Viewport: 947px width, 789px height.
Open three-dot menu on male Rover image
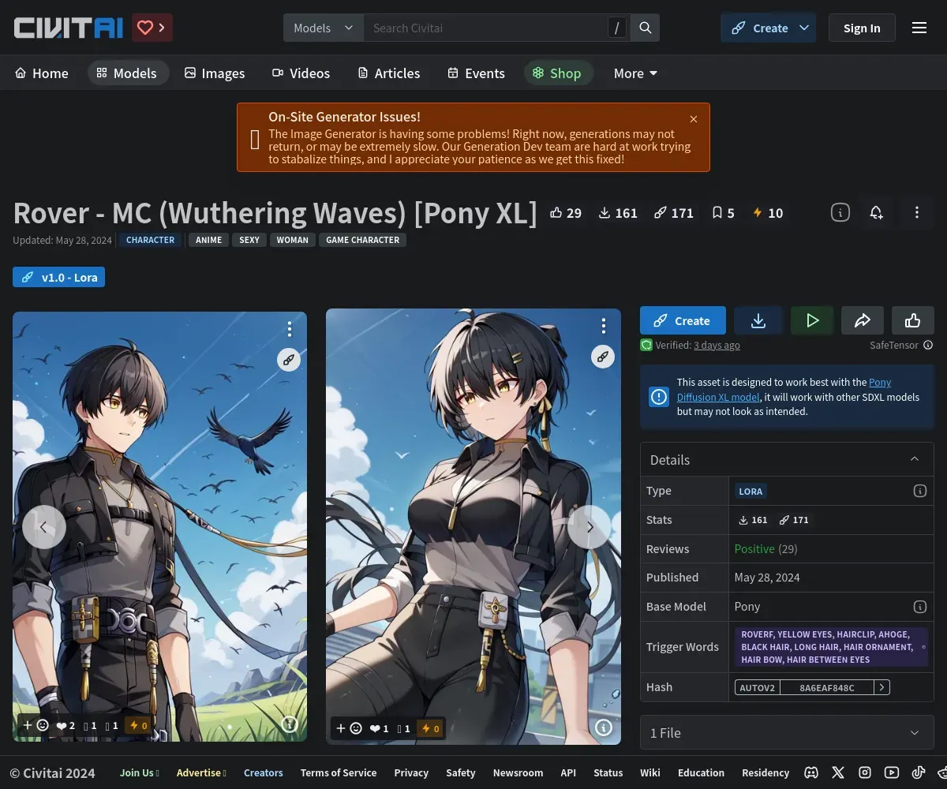click(x=290, y=329)
